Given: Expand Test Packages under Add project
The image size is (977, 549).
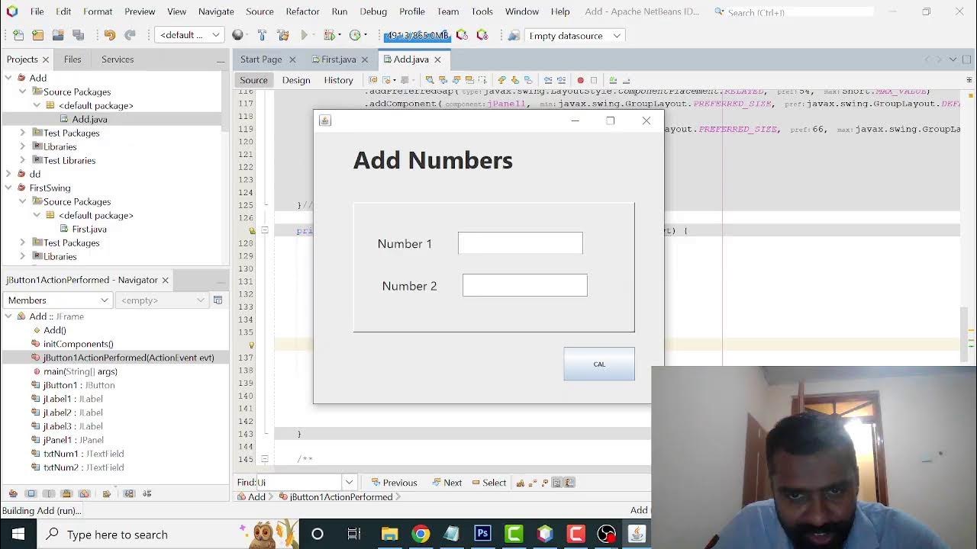Looking at the screenshot, I should [23, 133].
